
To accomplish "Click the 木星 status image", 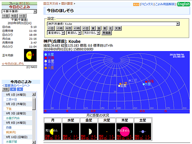I will click(125, 131).
